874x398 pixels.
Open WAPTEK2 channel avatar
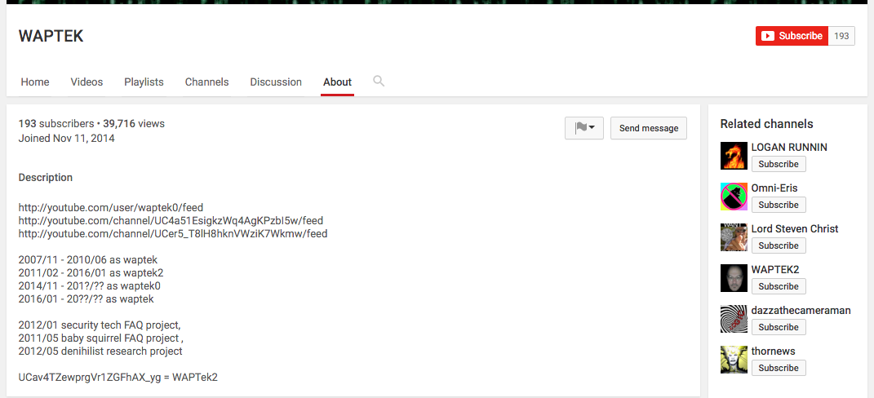[734, 277]
